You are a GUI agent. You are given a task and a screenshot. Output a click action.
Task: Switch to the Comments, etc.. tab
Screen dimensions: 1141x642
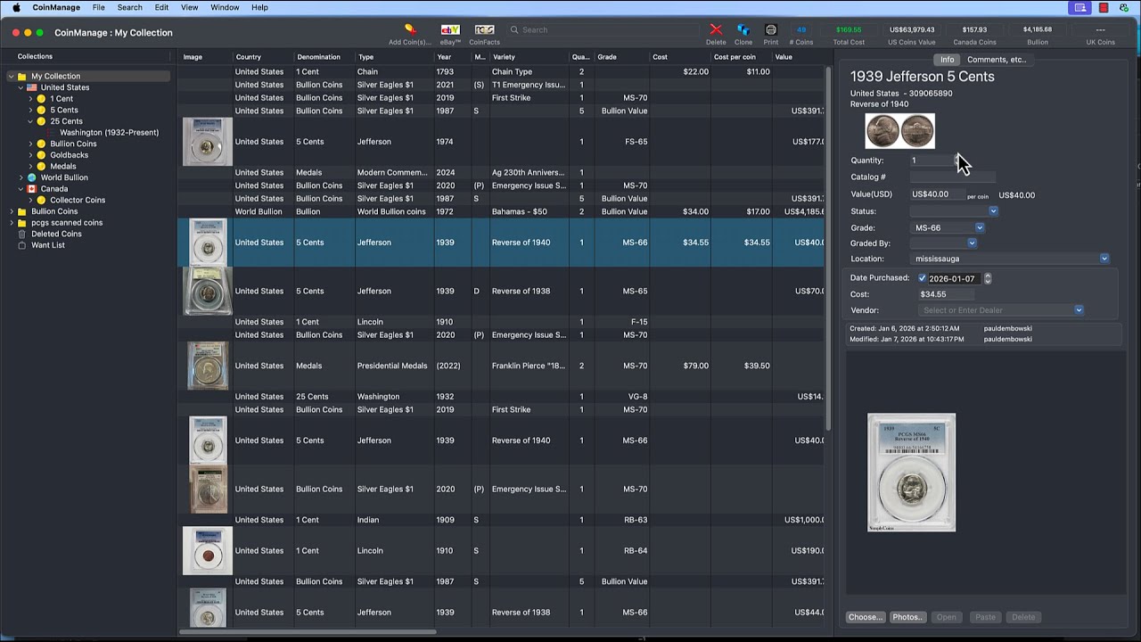(996, 60)
